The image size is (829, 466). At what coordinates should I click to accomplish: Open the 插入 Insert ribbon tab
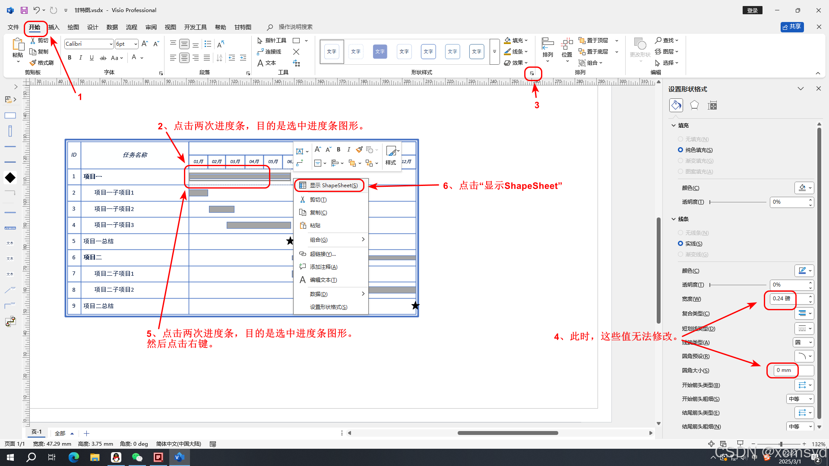pos(54,27)
